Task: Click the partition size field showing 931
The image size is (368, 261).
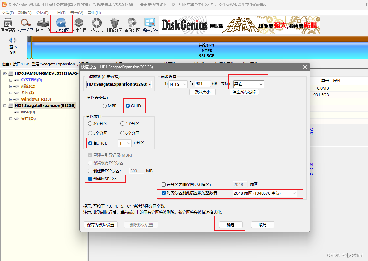Action: tap(203, 84)
